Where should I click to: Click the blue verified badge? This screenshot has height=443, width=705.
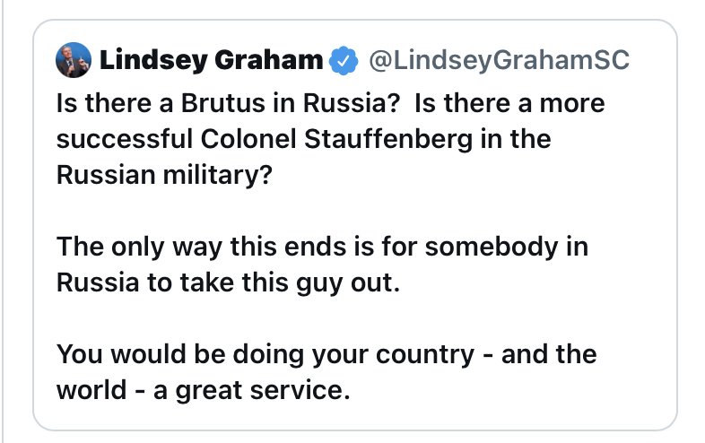[344, 60]
